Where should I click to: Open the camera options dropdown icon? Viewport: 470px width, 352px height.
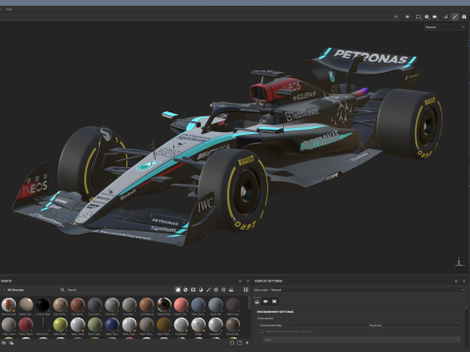pyautogui.click(x=435, y=17)
